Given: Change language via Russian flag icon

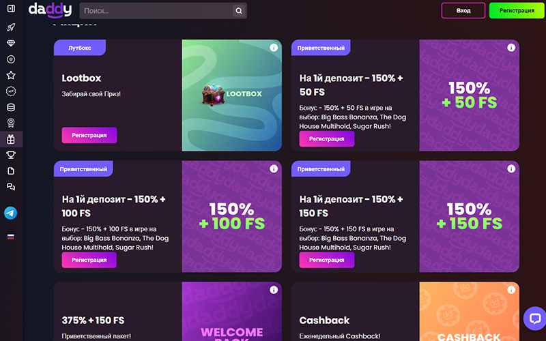Looking at the screenshot, I should pyautogui.click(x=11, y=237).
